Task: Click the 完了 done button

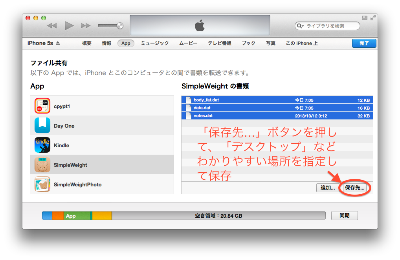Action: 364,43
